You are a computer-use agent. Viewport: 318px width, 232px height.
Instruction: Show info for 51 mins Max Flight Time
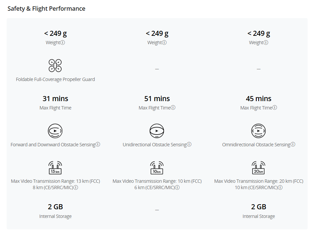pyautogui.click(x=173, y=107)
